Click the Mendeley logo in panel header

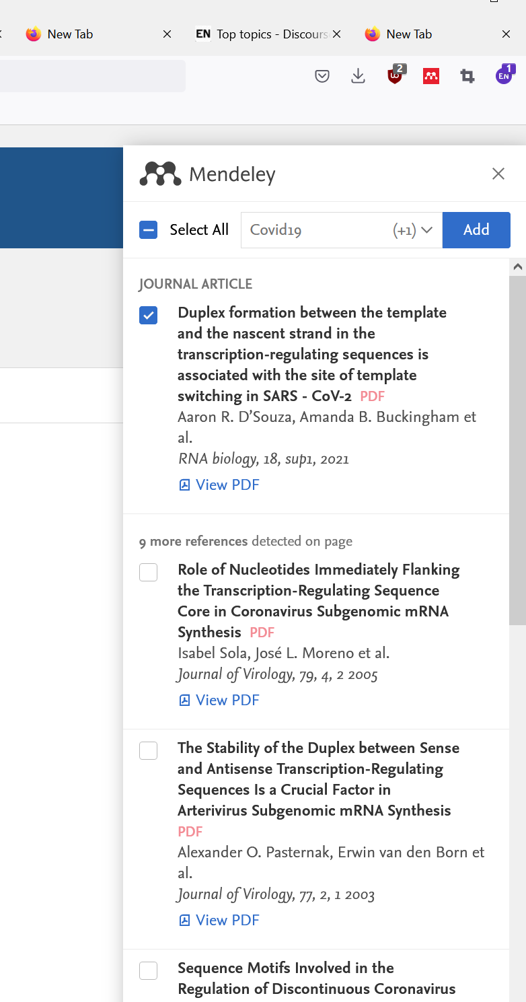pos(160,174)
